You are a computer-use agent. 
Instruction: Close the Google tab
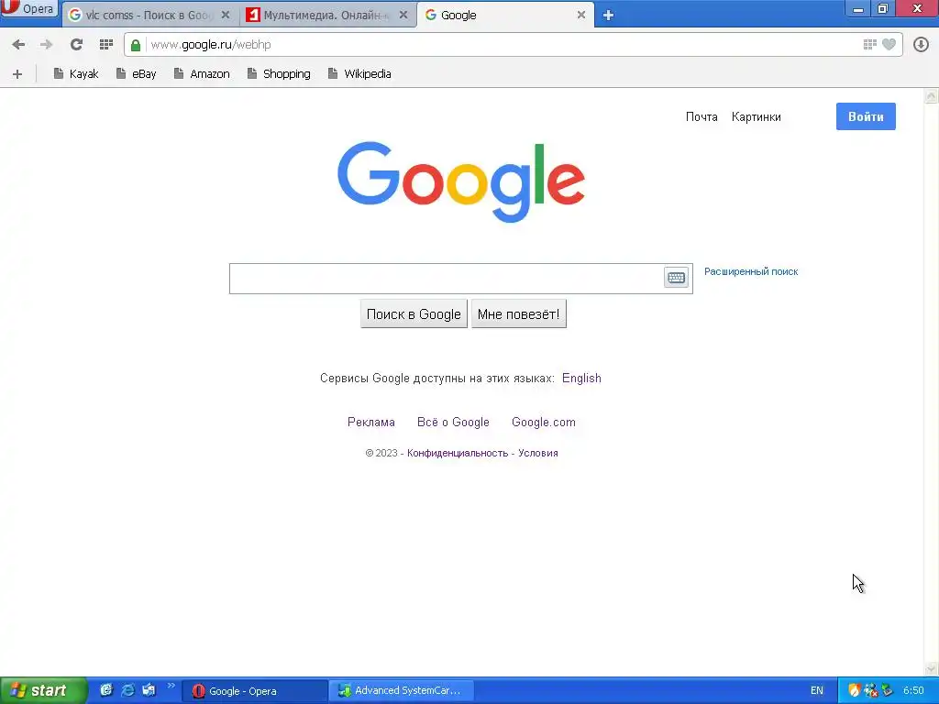[x=580, y=15]
